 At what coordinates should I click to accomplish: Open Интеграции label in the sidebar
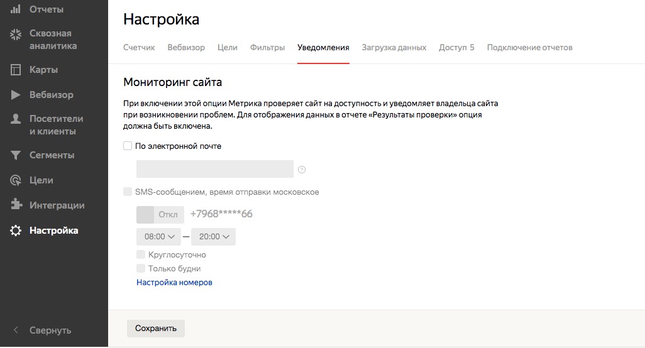57,205
